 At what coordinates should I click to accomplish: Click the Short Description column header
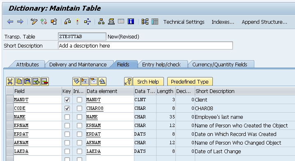point(245,91)
